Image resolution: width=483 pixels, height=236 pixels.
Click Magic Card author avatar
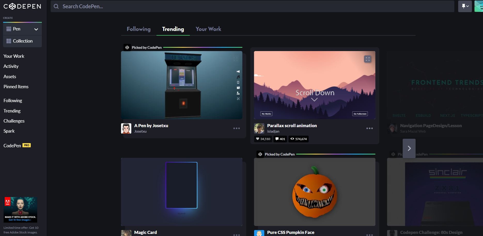[126, 233]
